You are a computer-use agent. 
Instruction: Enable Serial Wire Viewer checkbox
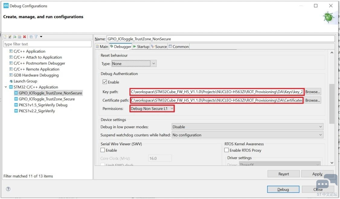point(103,150)
